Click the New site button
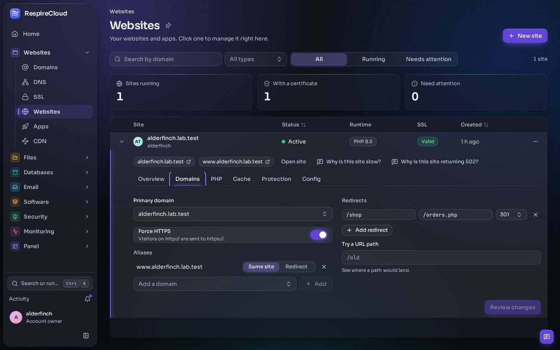 [x=525, y=36]
